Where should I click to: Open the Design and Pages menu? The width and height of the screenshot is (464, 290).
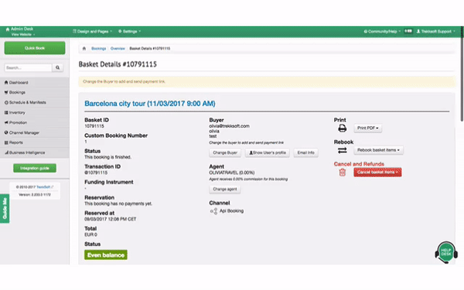(92, 32)
